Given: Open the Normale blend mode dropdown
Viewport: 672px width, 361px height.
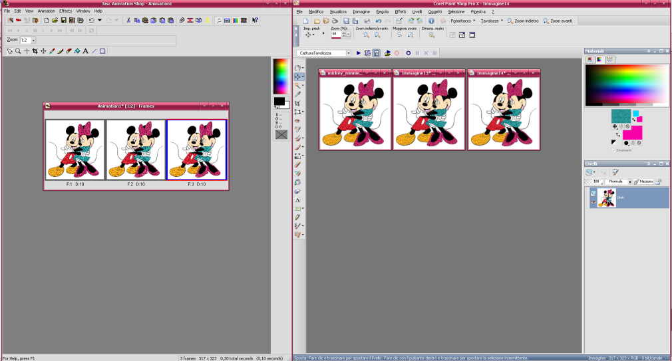Looking at the screenshot, I should click(x=630, y=181).
